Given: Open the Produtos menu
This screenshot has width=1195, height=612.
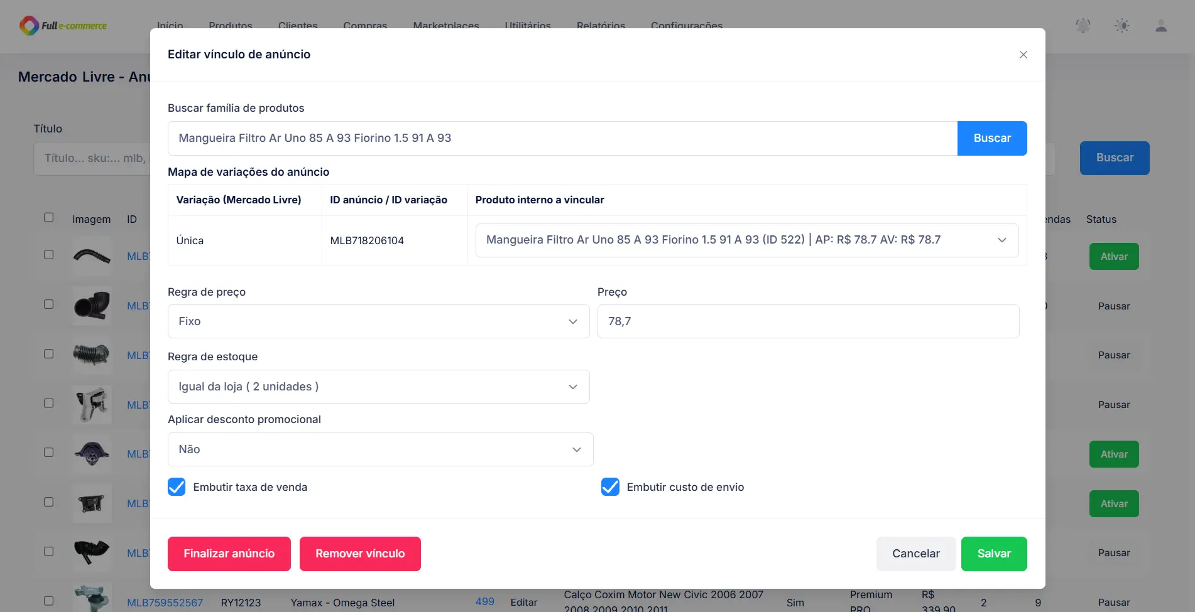Looking at the screenshot, I should pyautogui.click(x=231, y=26).
